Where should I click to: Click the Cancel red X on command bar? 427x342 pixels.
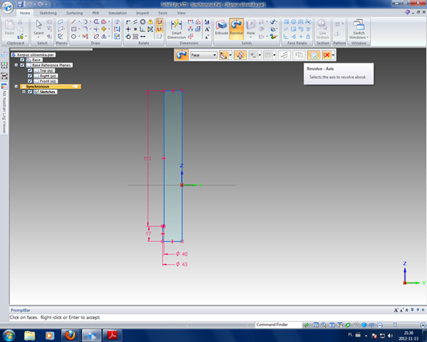326,55
